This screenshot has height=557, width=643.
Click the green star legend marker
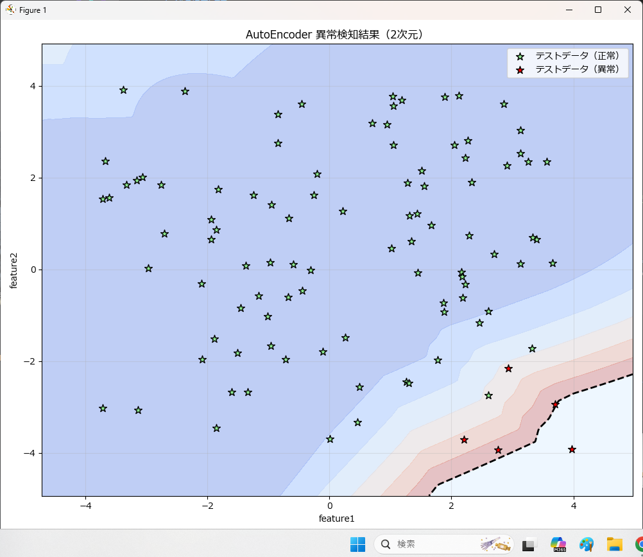coord(521,56)
